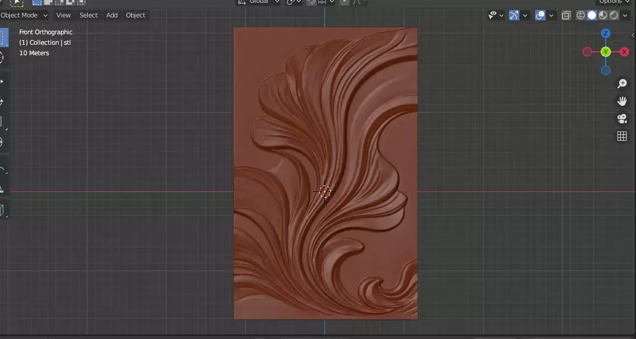636x339 pixels.
Task: Choose the subtract selection mode icon
Action: pos(59,2)
